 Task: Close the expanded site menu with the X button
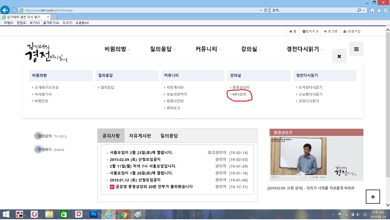tap(339, 56)
